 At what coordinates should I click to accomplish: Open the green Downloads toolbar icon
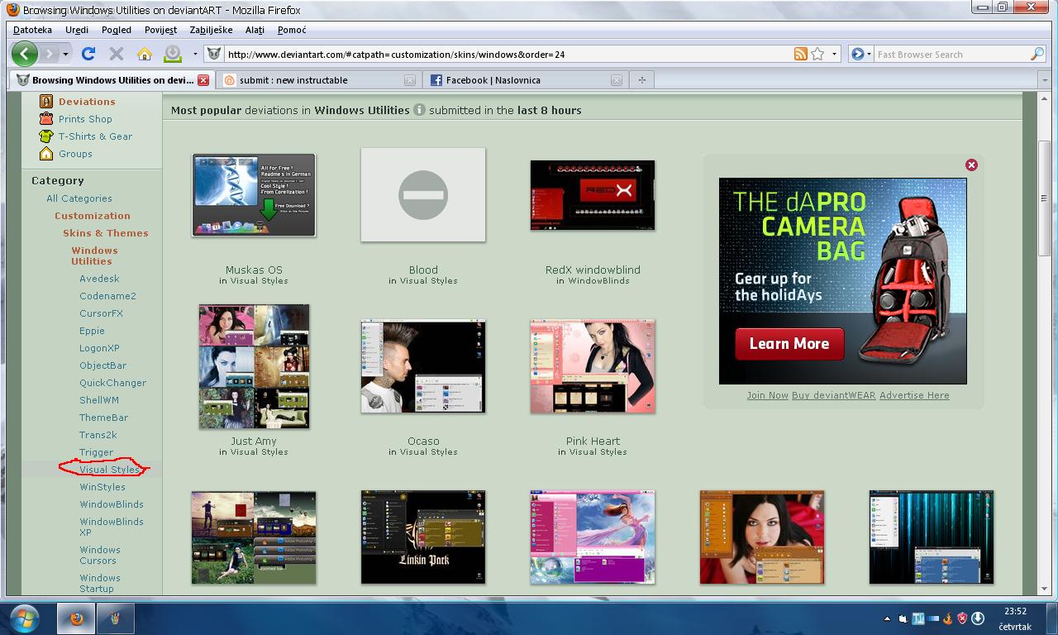pos(173,54)
